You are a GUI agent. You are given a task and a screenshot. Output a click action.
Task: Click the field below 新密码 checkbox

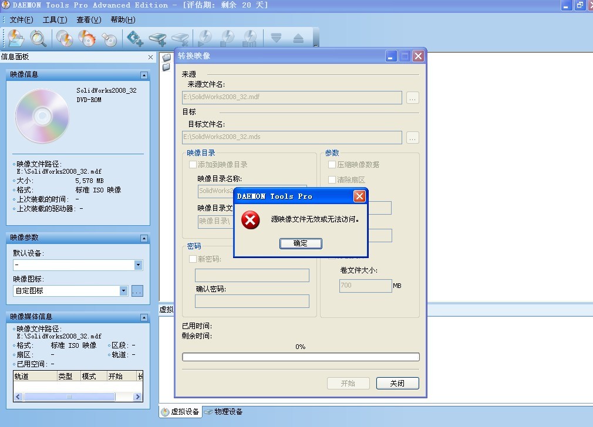[252, 276]
